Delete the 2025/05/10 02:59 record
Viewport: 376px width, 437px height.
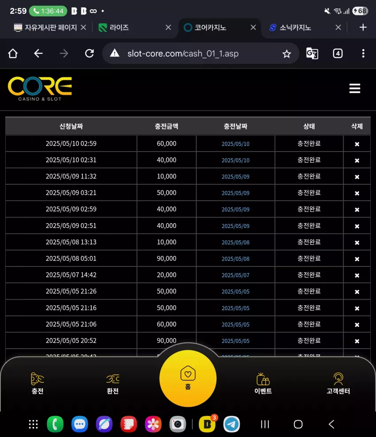pos(357,144)
